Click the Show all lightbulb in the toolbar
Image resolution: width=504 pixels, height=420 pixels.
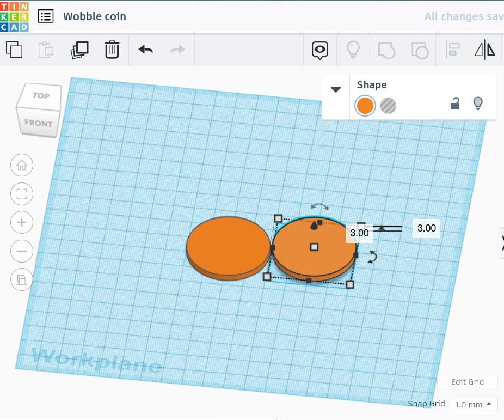(353, 50)
